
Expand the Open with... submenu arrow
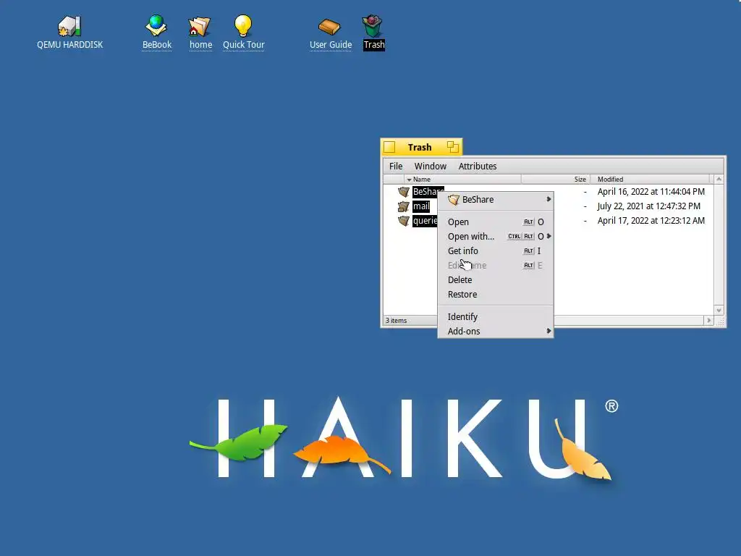pyautogui.click(x=549, y=236)
